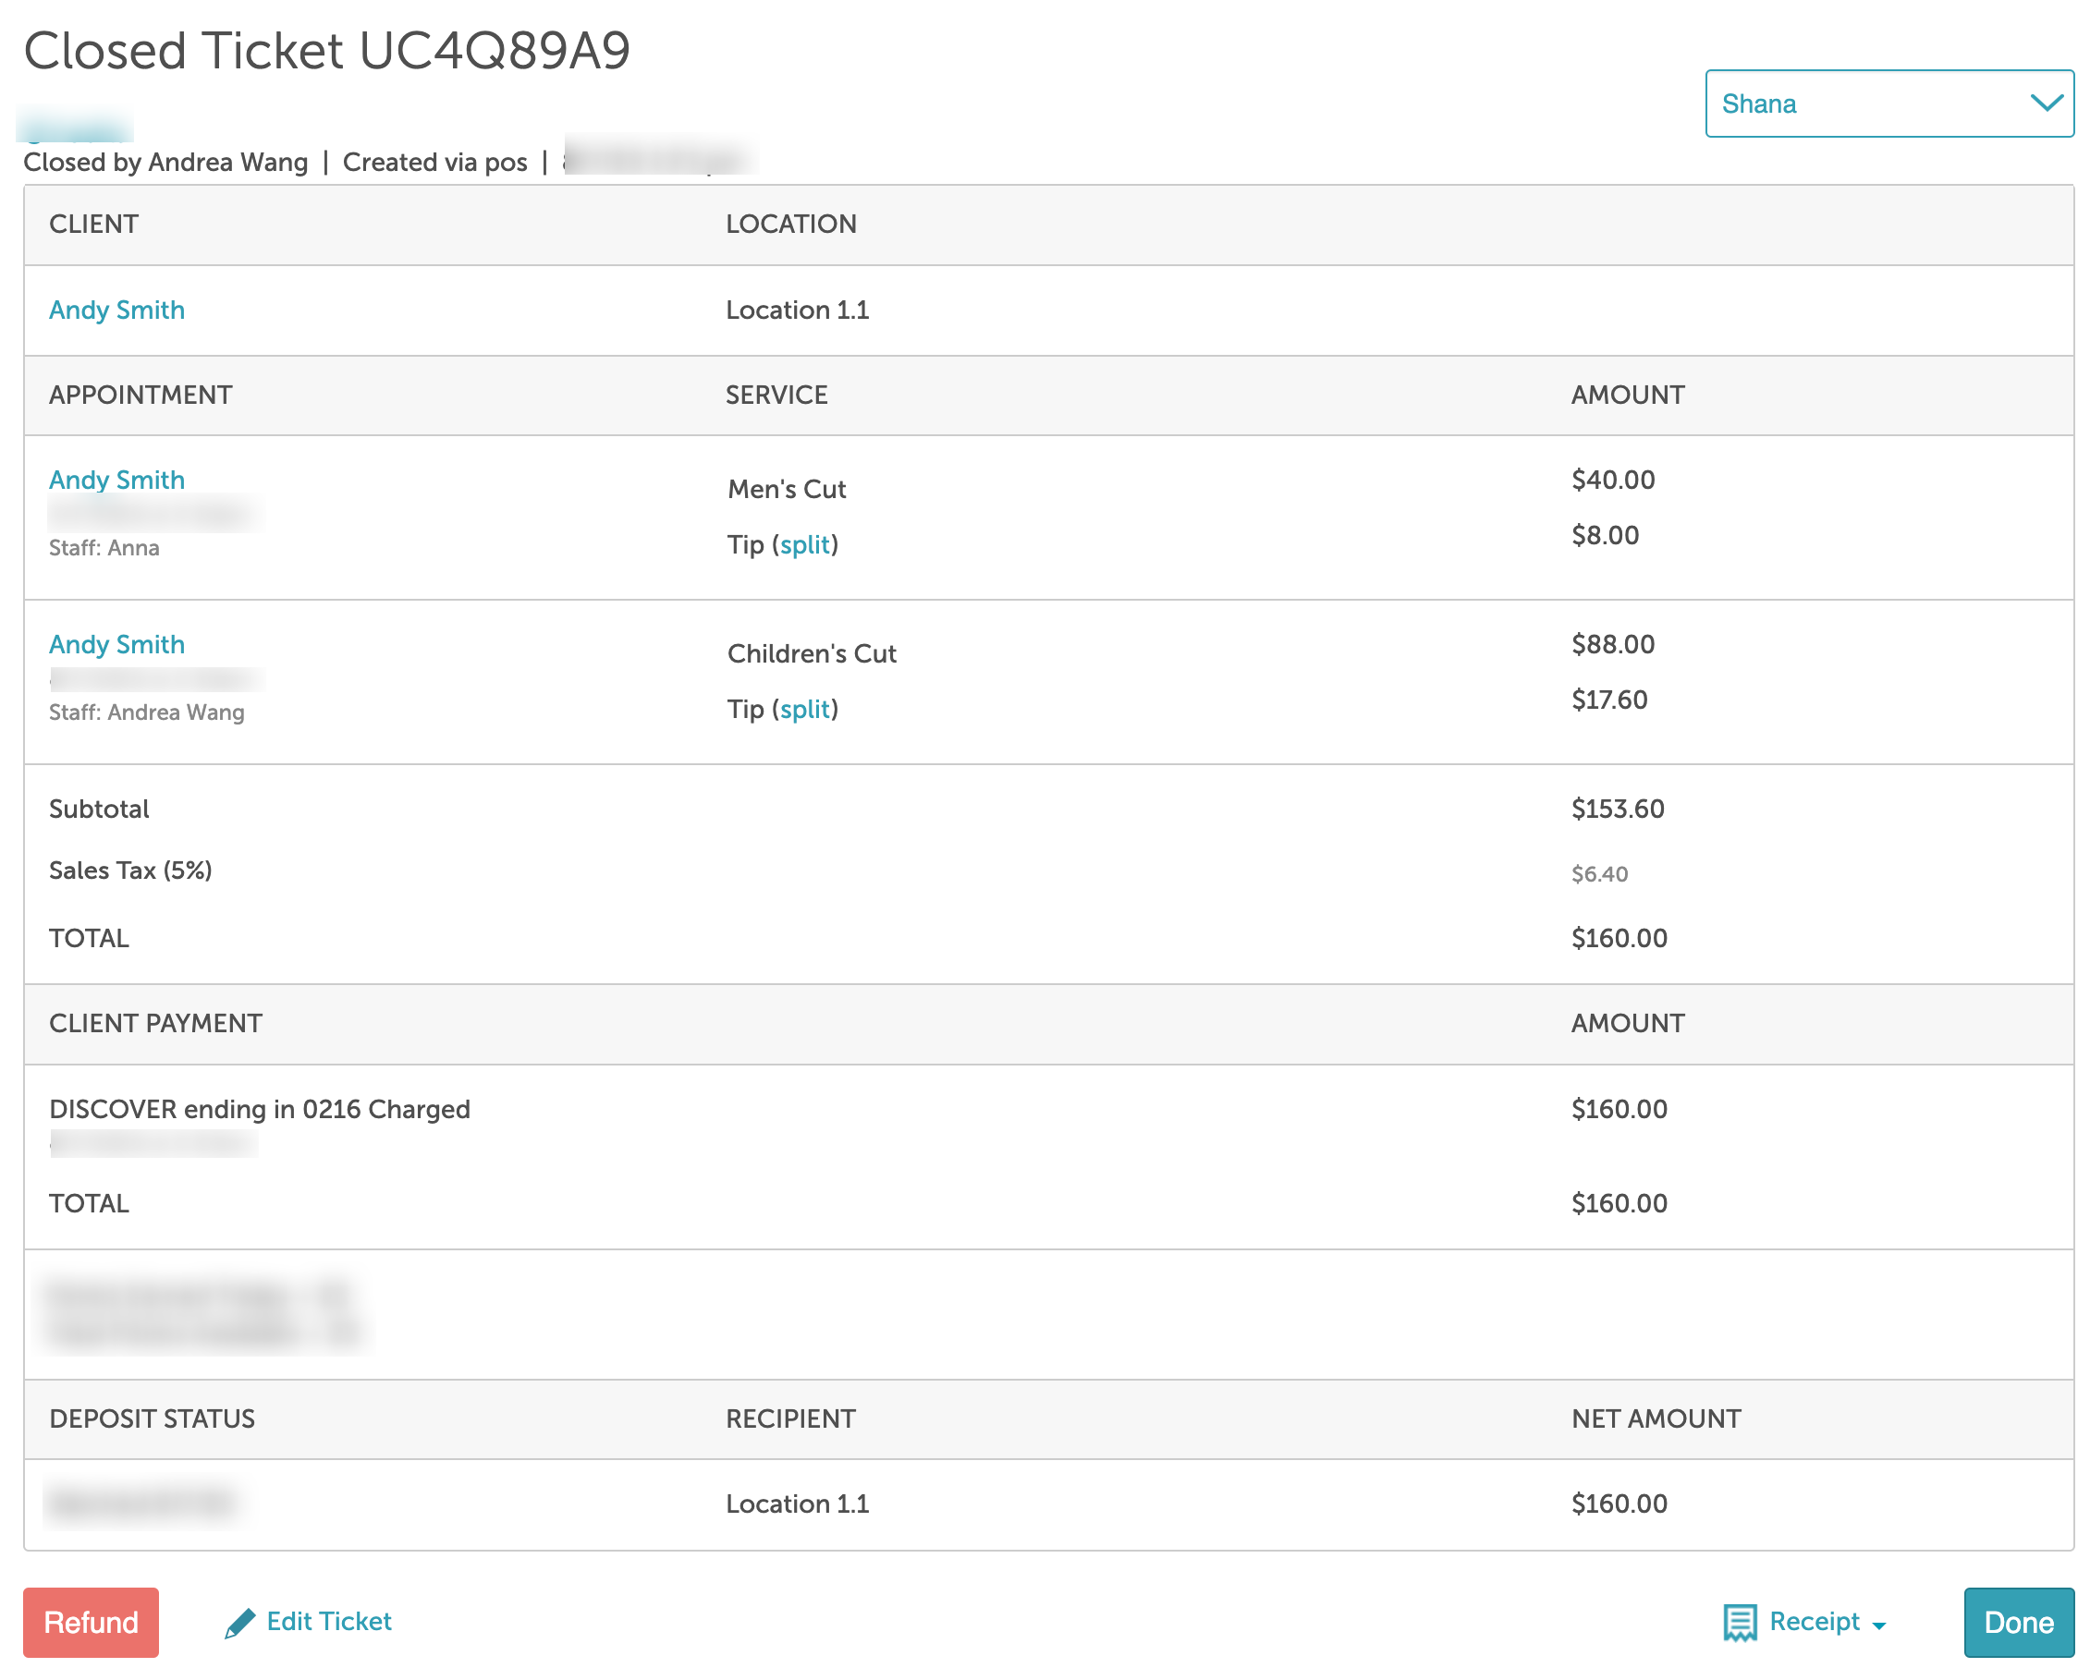The image size is (2090, 1668).
Task: Click split link for Men's Cut tip
Action: pyautogui.click(x=804, y=544)
